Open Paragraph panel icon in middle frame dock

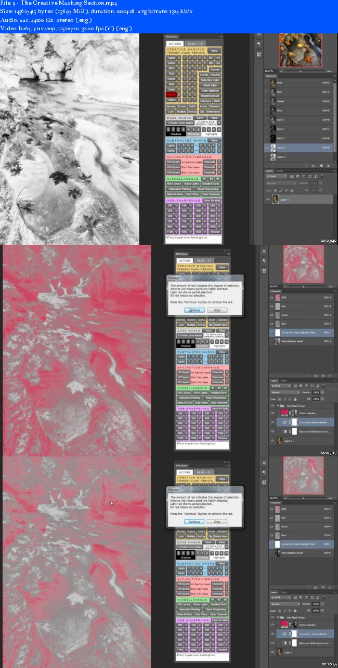coord(264,261)
